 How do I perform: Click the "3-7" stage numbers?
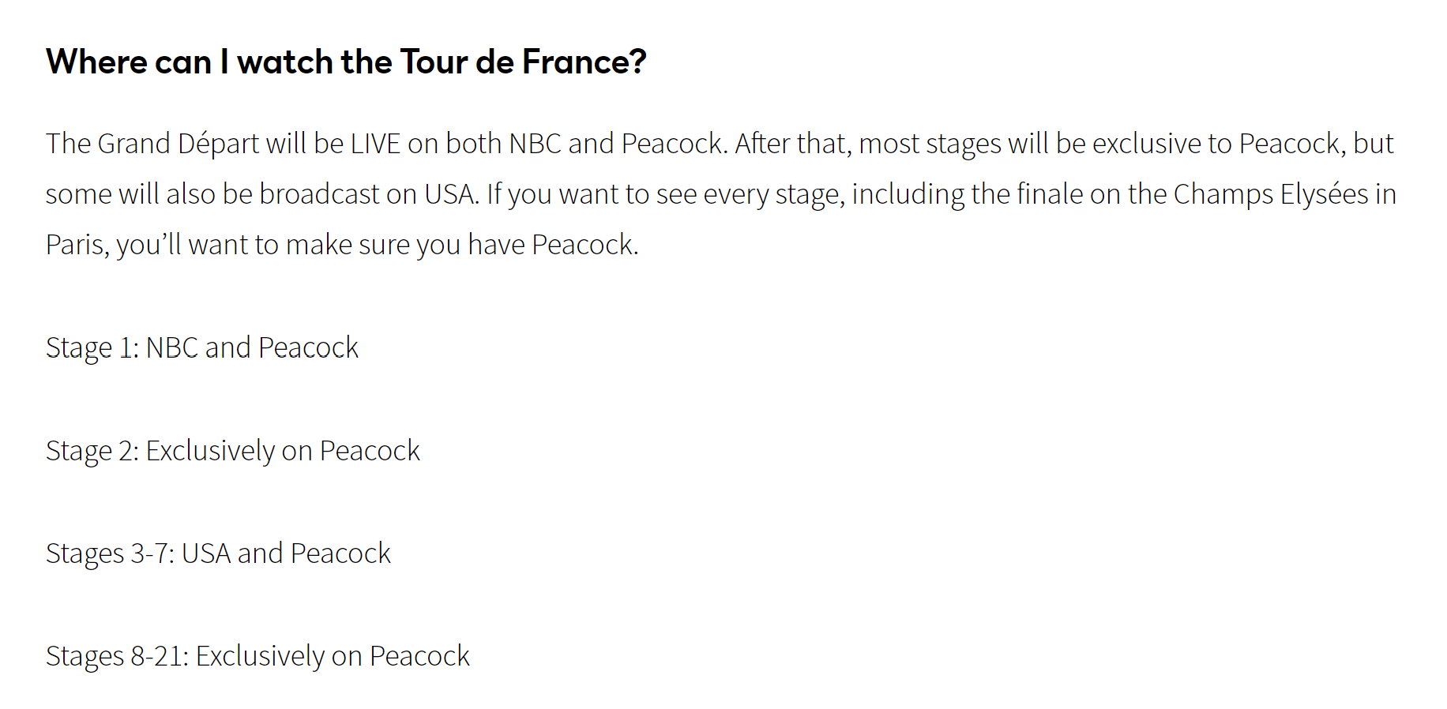click(x=152, y=553)
